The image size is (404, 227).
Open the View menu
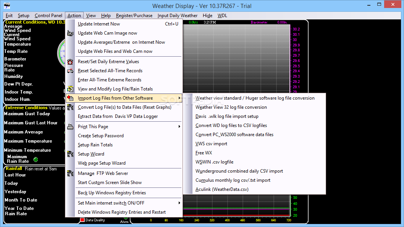(91, 16)
